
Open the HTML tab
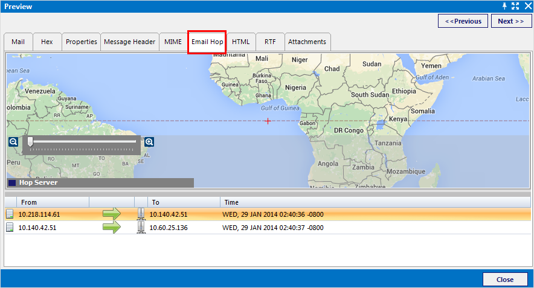(241, 42)
